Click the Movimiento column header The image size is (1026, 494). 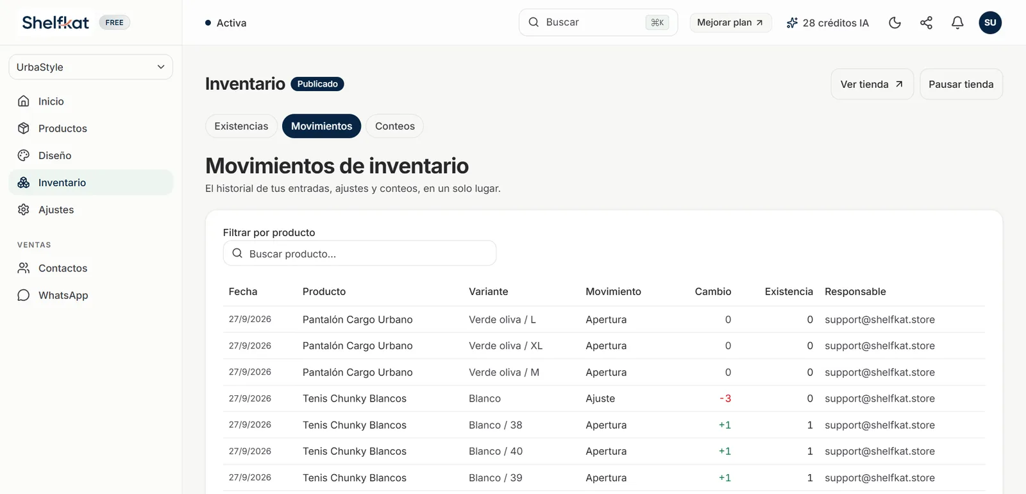pos(614,291)
